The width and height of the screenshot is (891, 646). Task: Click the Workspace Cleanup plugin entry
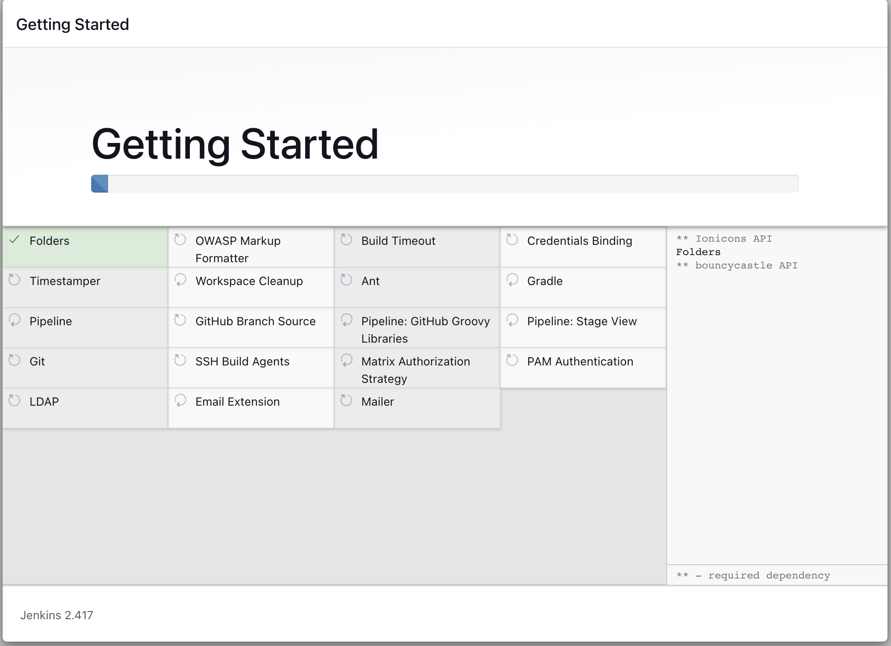(249, 281)
